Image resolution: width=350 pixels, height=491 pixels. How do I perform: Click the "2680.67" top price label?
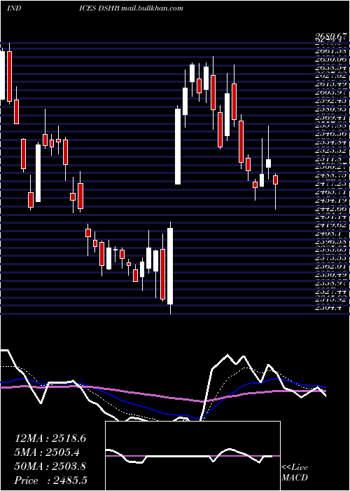coord(332,37)
